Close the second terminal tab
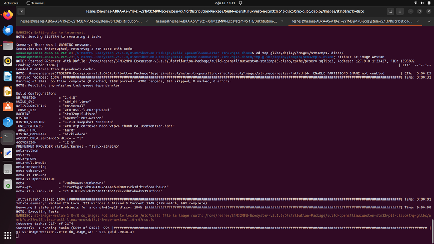The width and height of the screenshot is (434, 244). (x=282, y=21)
